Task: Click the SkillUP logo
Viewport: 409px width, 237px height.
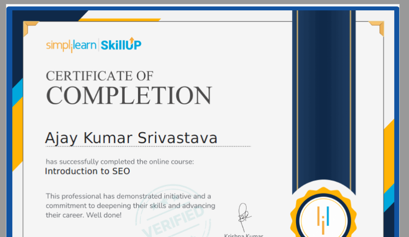Action: click(x=121, y=44)
